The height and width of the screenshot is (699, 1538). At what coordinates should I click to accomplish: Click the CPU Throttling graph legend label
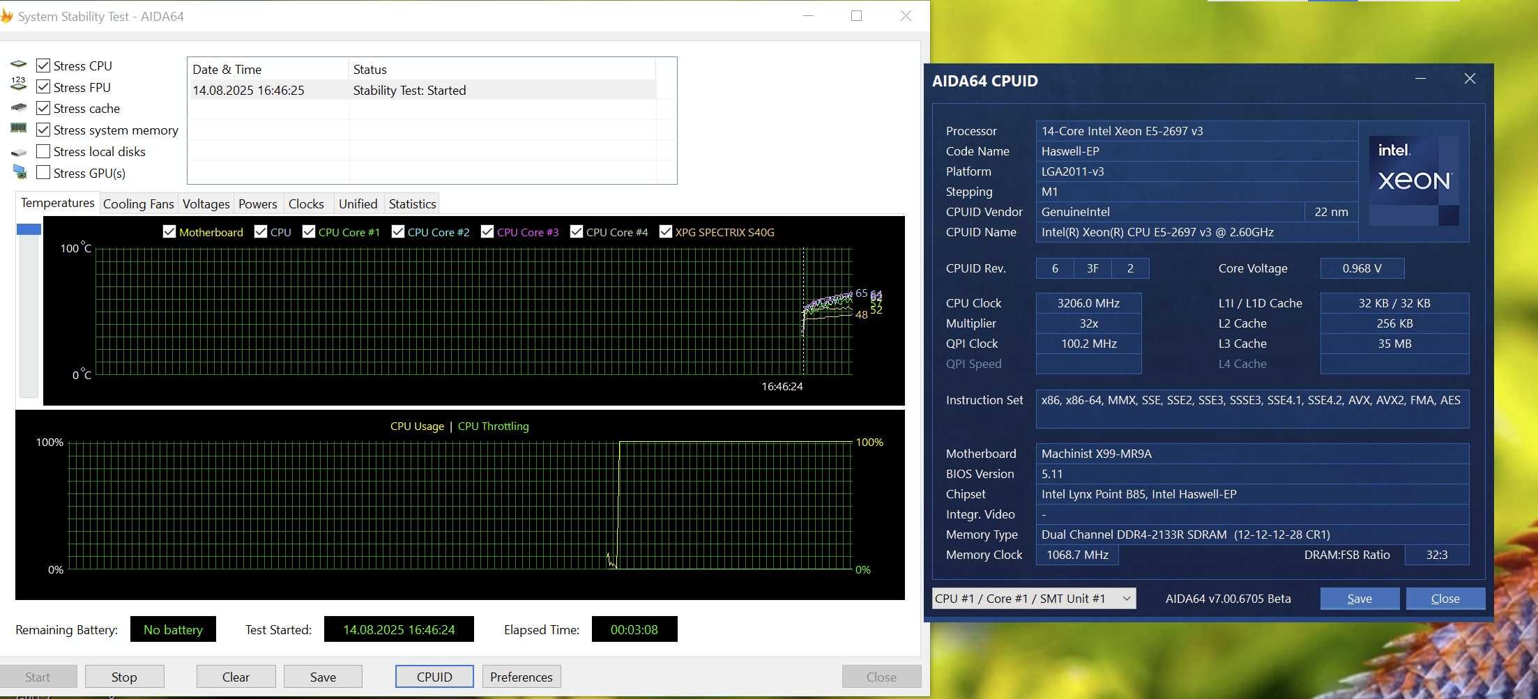[493, 426]
